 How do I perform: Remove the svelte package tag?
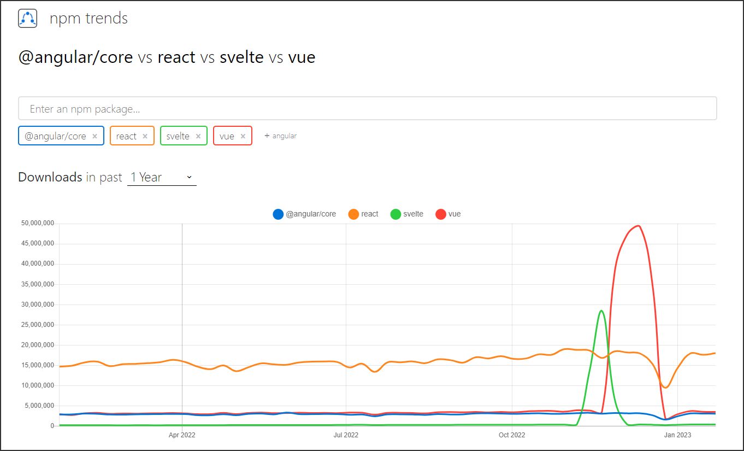[x=198, y=136]
